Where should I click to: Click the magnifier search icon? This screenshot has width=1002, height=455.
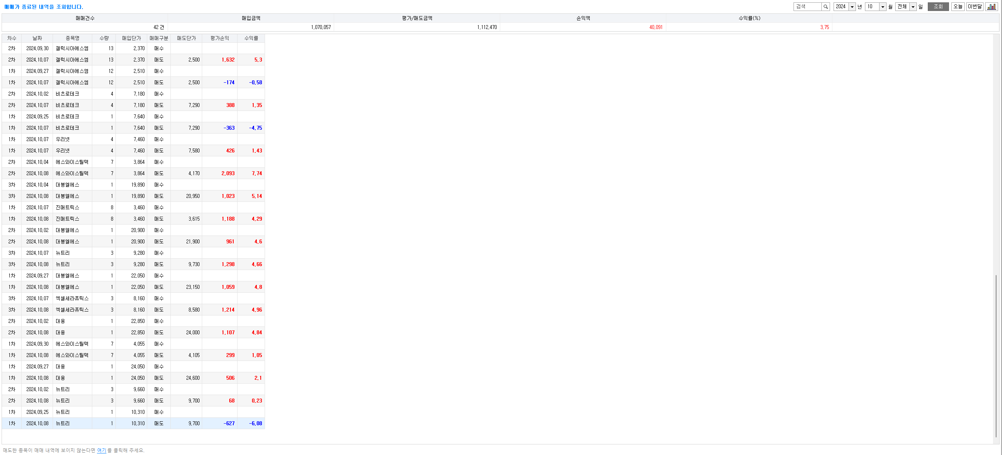[x=825, y=7]
